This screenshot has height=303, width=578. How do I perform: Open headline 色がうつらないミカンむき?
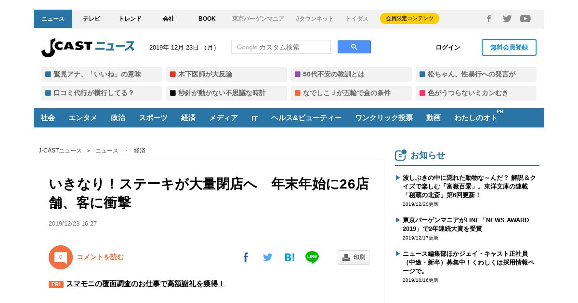click(476, 93)
